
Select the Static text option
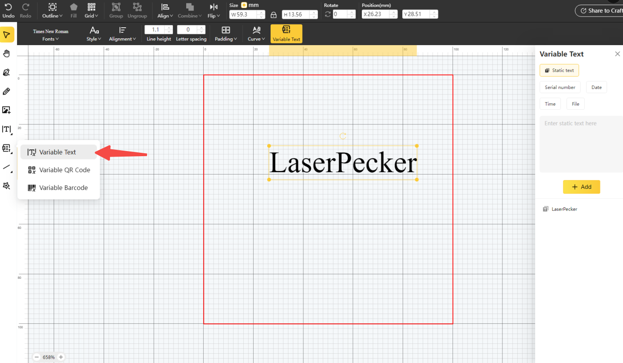click(x=559, y=70)
